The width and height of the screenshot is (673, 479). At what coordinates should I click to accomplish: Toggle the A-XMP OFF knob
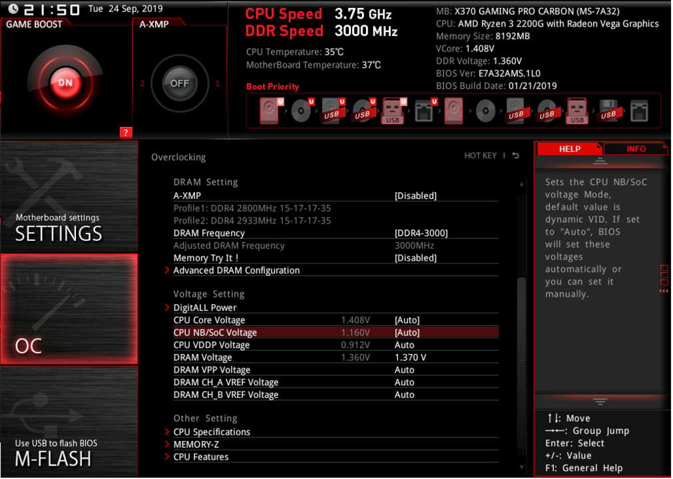point(180,83)
